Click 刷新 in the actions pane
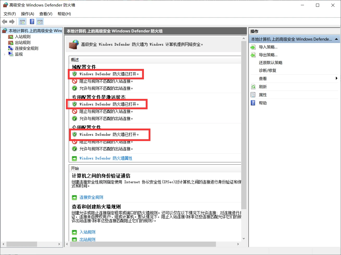This screenshot has width=341, height=255. pyautogui.click(x=263, y=87)
